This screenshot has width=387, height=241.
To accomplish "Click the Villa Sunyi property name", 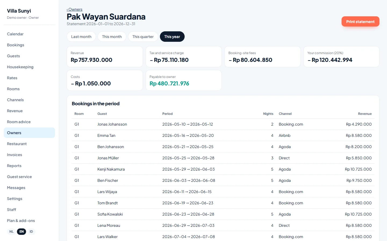I will pos(19,11).
